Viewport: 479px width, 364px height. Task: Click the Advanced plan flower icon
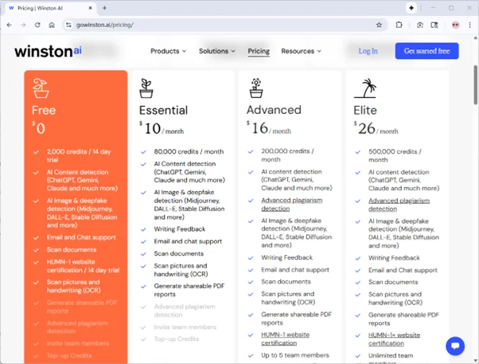pos(255,88)
